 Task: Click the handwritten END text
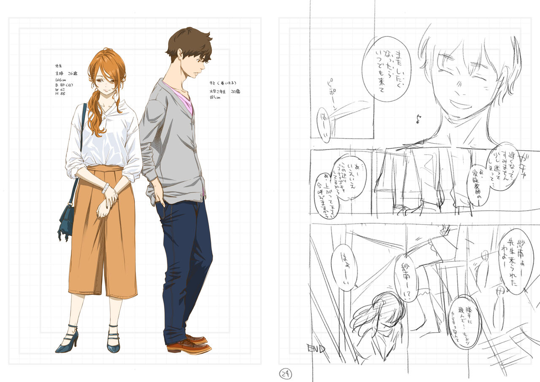pyautogui.click(x=316, y=349)
